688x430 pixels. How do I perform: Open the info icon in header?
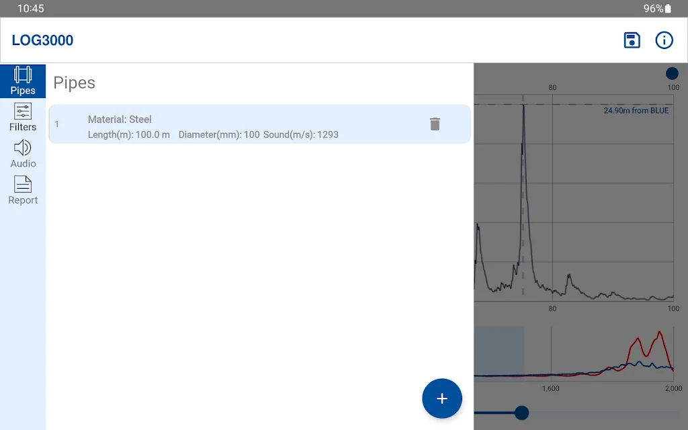click(x=664, y=40)
